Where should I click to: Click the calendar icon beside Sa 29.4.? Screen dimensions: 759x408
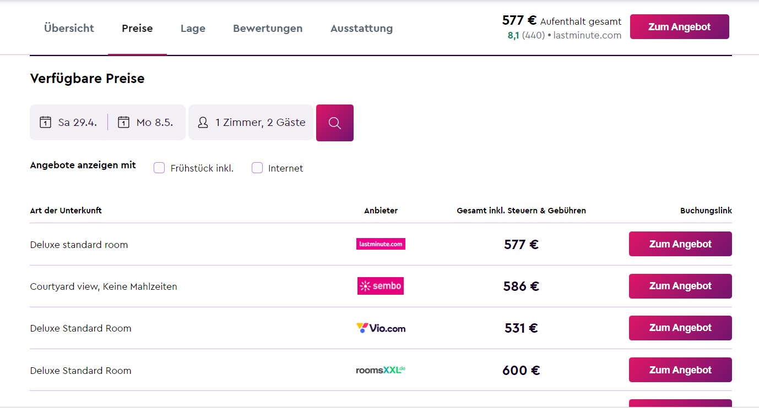pos(45,122)
